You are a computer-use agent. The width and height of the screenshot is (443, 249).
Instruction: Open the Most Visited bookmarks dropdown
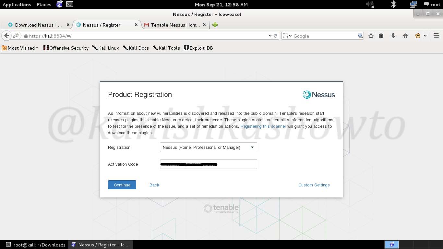pos(20,48)
